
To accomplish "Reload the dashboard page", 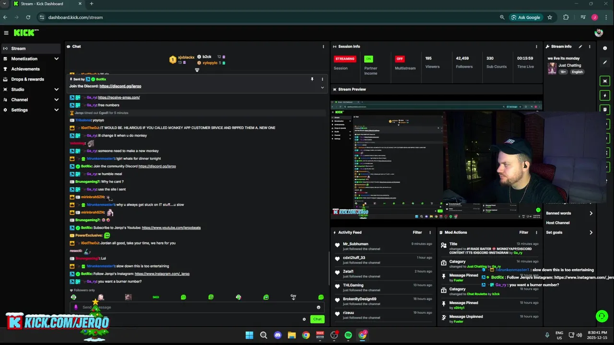I will click(x=28, y=17).
